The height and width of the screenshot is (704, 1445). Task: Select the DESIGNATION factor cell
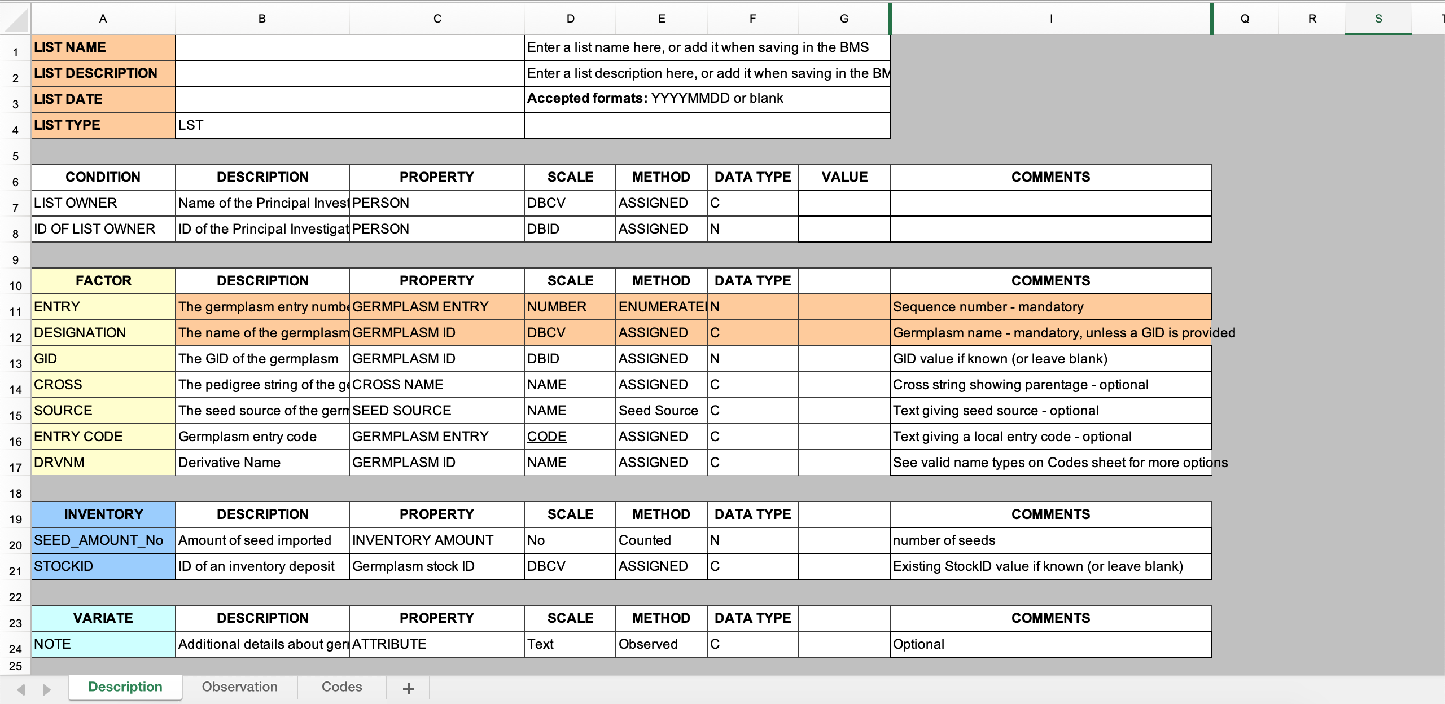103,333
